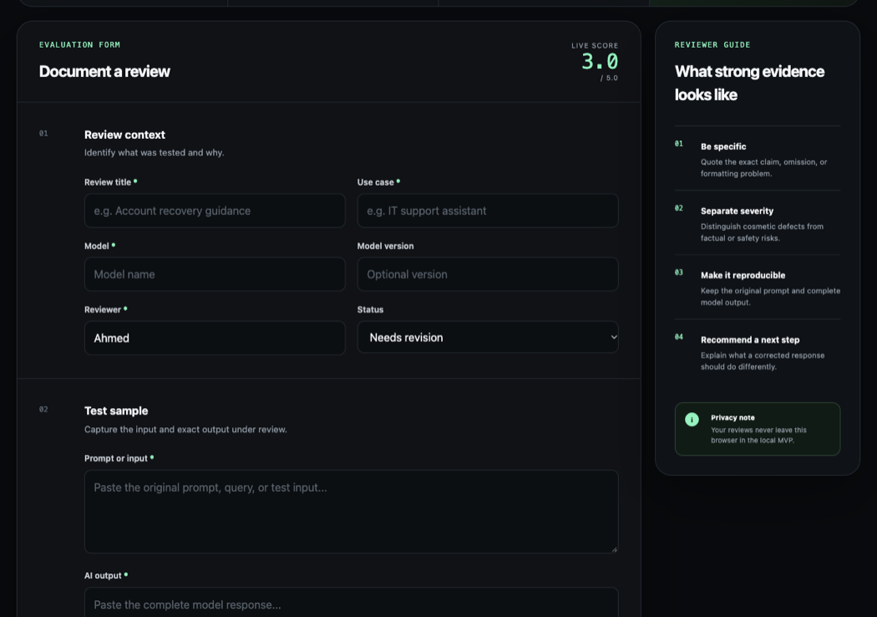Click the live score value 3.0
The width and height of the screenshot is (877, 617).
(600, 62)
